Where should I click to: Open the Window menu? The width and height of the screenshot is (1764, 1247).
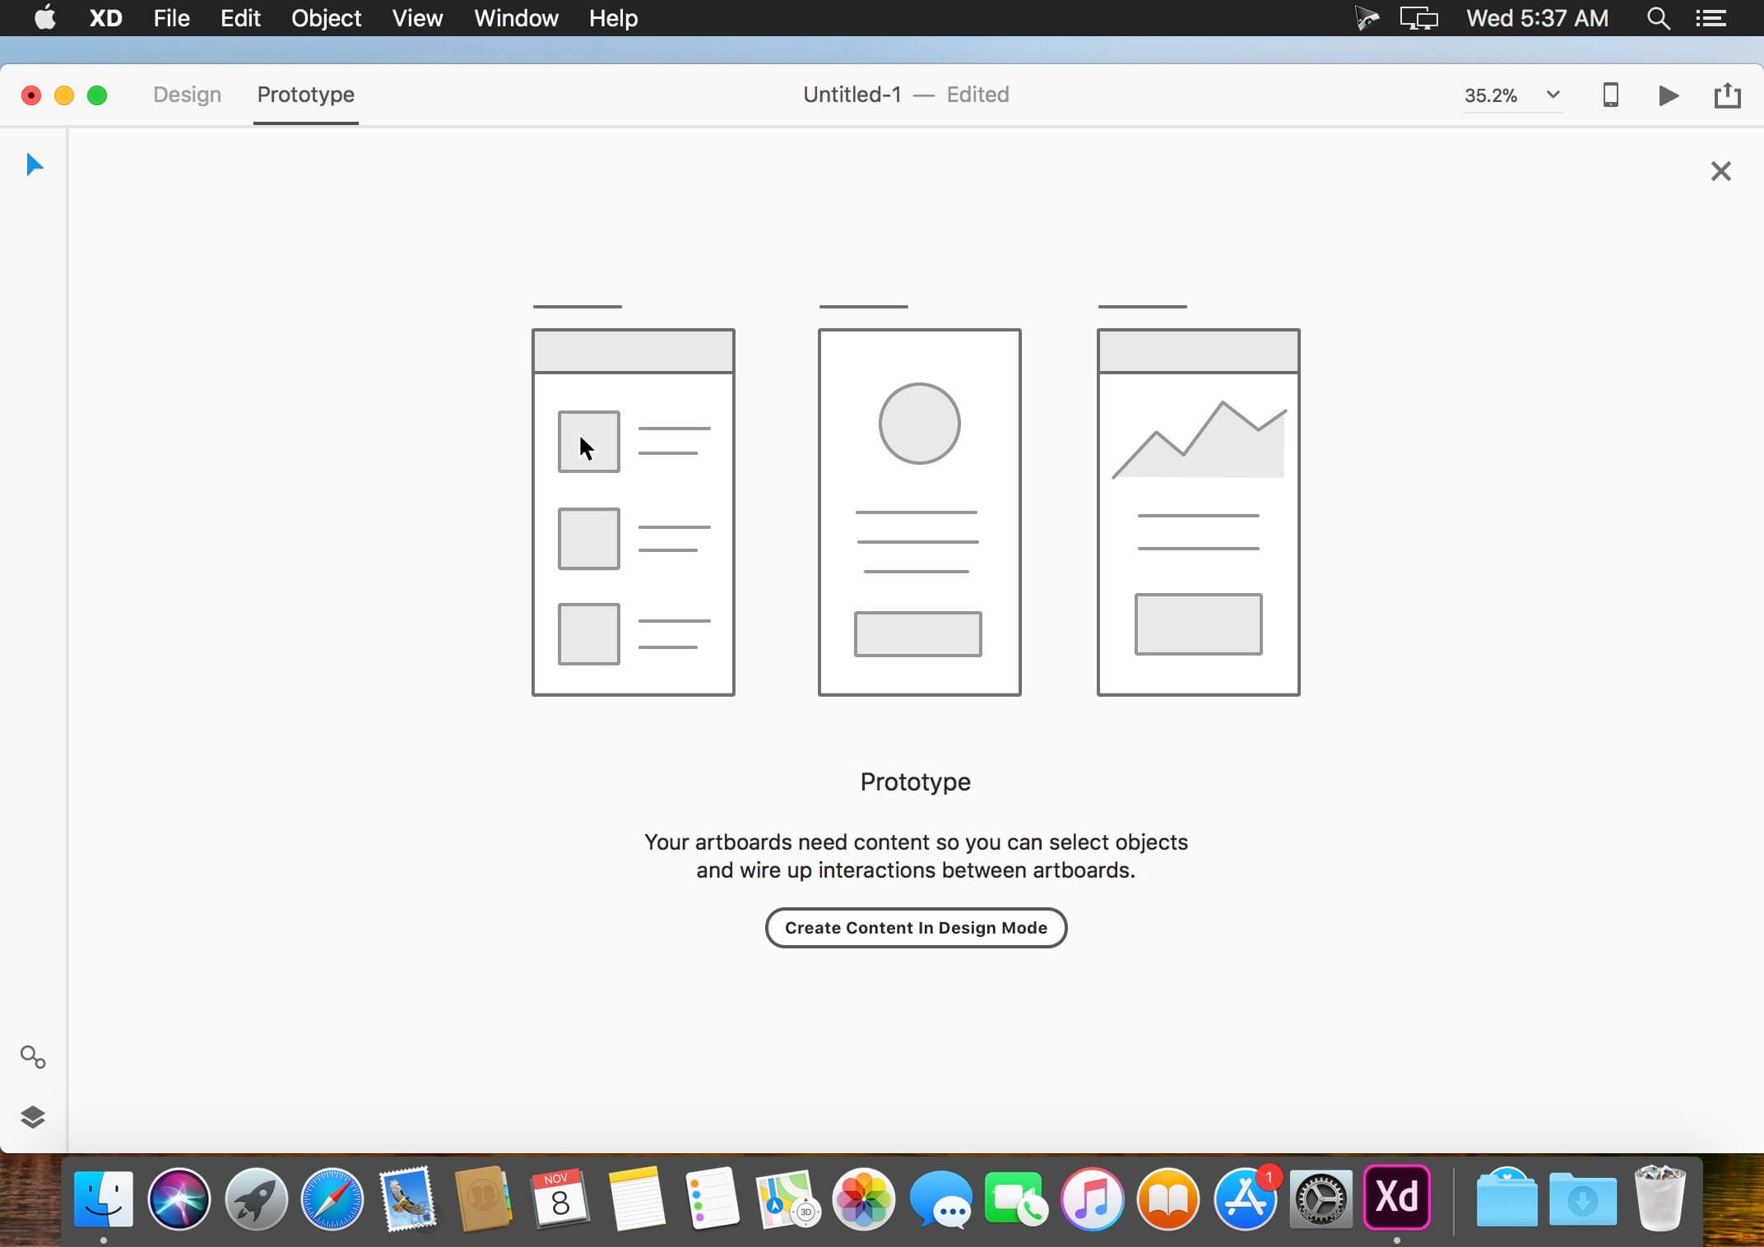(516, 18)
